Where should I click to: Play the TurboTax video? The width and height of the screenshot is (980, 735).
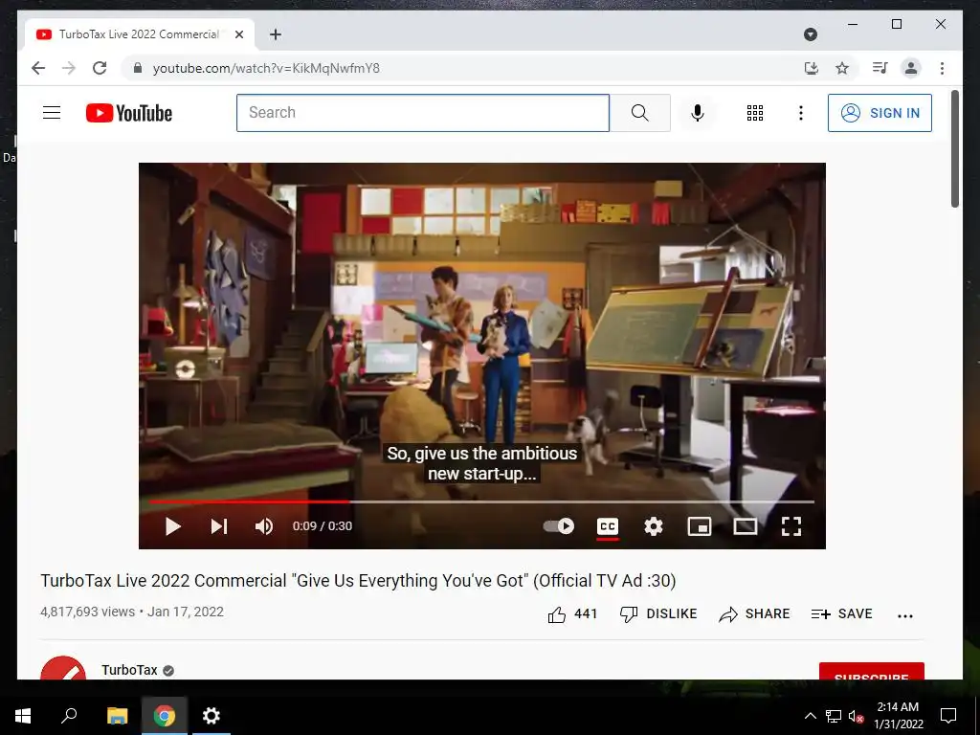point(172,526)
